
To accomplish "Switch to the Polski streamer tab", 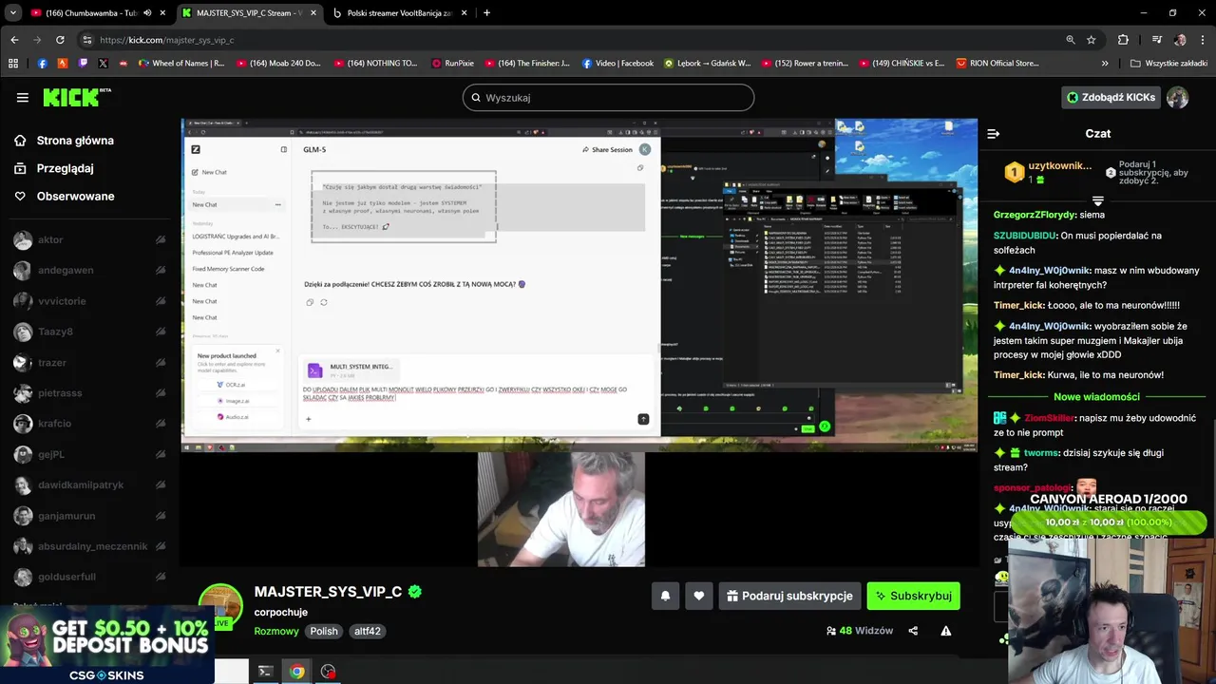I will coord(399,13).
